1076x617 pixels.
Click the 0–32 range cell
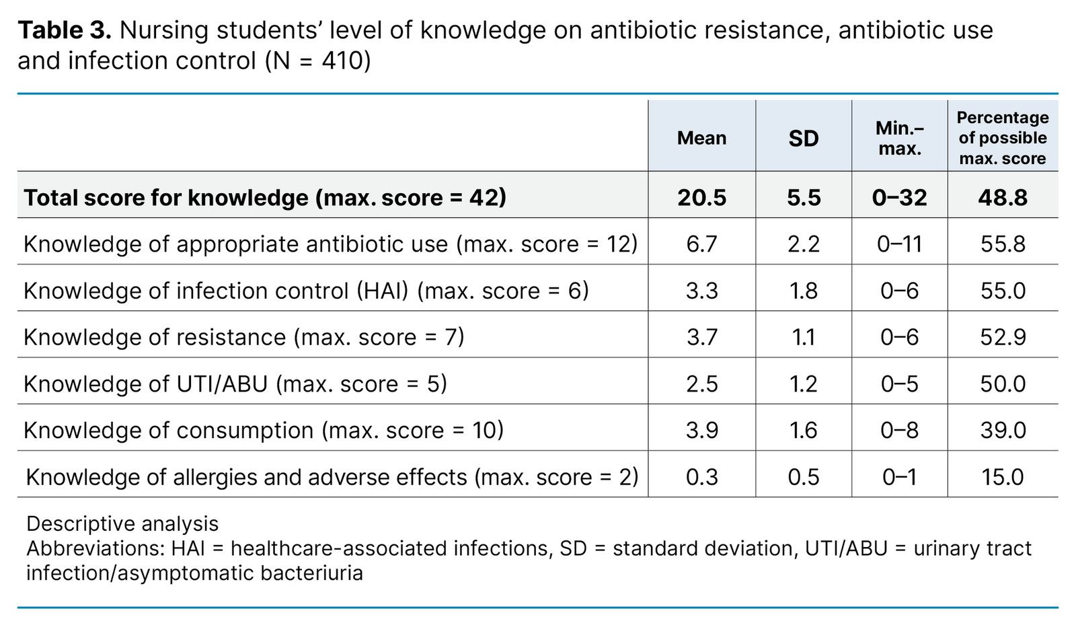[x=900, y=197]
